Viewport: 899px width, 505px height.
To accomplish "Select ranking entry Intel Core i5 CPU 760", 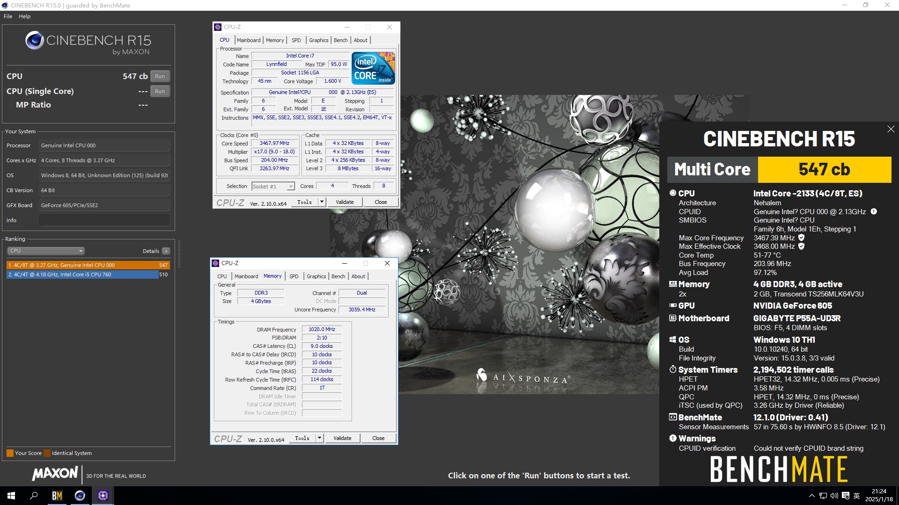I will [88, 274].
